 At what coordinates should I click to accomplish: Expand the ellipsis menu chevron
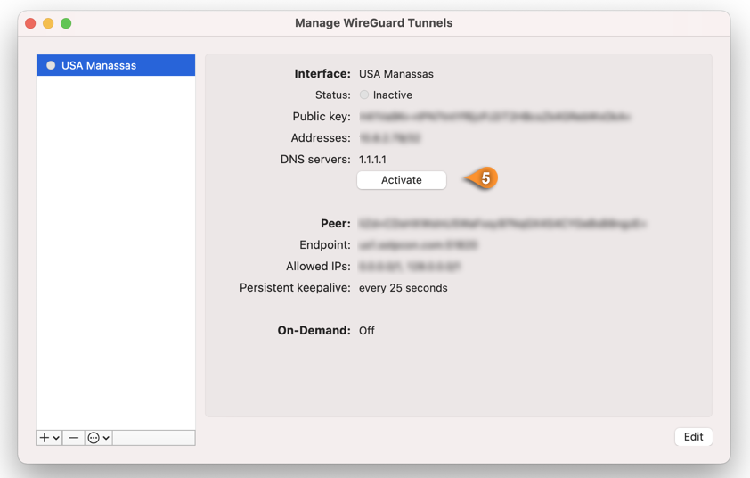106,438
